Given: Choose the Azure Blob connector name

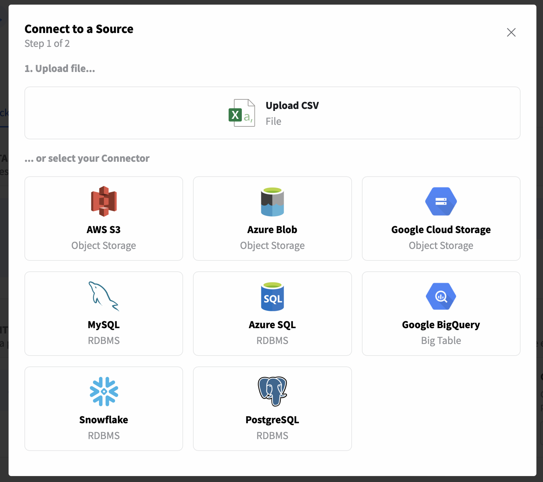Looking at the screenshot, I should tap(272, 229).
